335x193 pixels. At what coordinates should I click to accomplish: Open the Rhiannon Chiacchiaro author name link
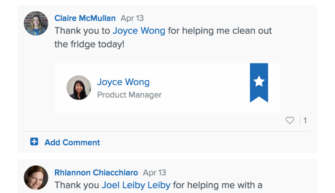point(96,173)
